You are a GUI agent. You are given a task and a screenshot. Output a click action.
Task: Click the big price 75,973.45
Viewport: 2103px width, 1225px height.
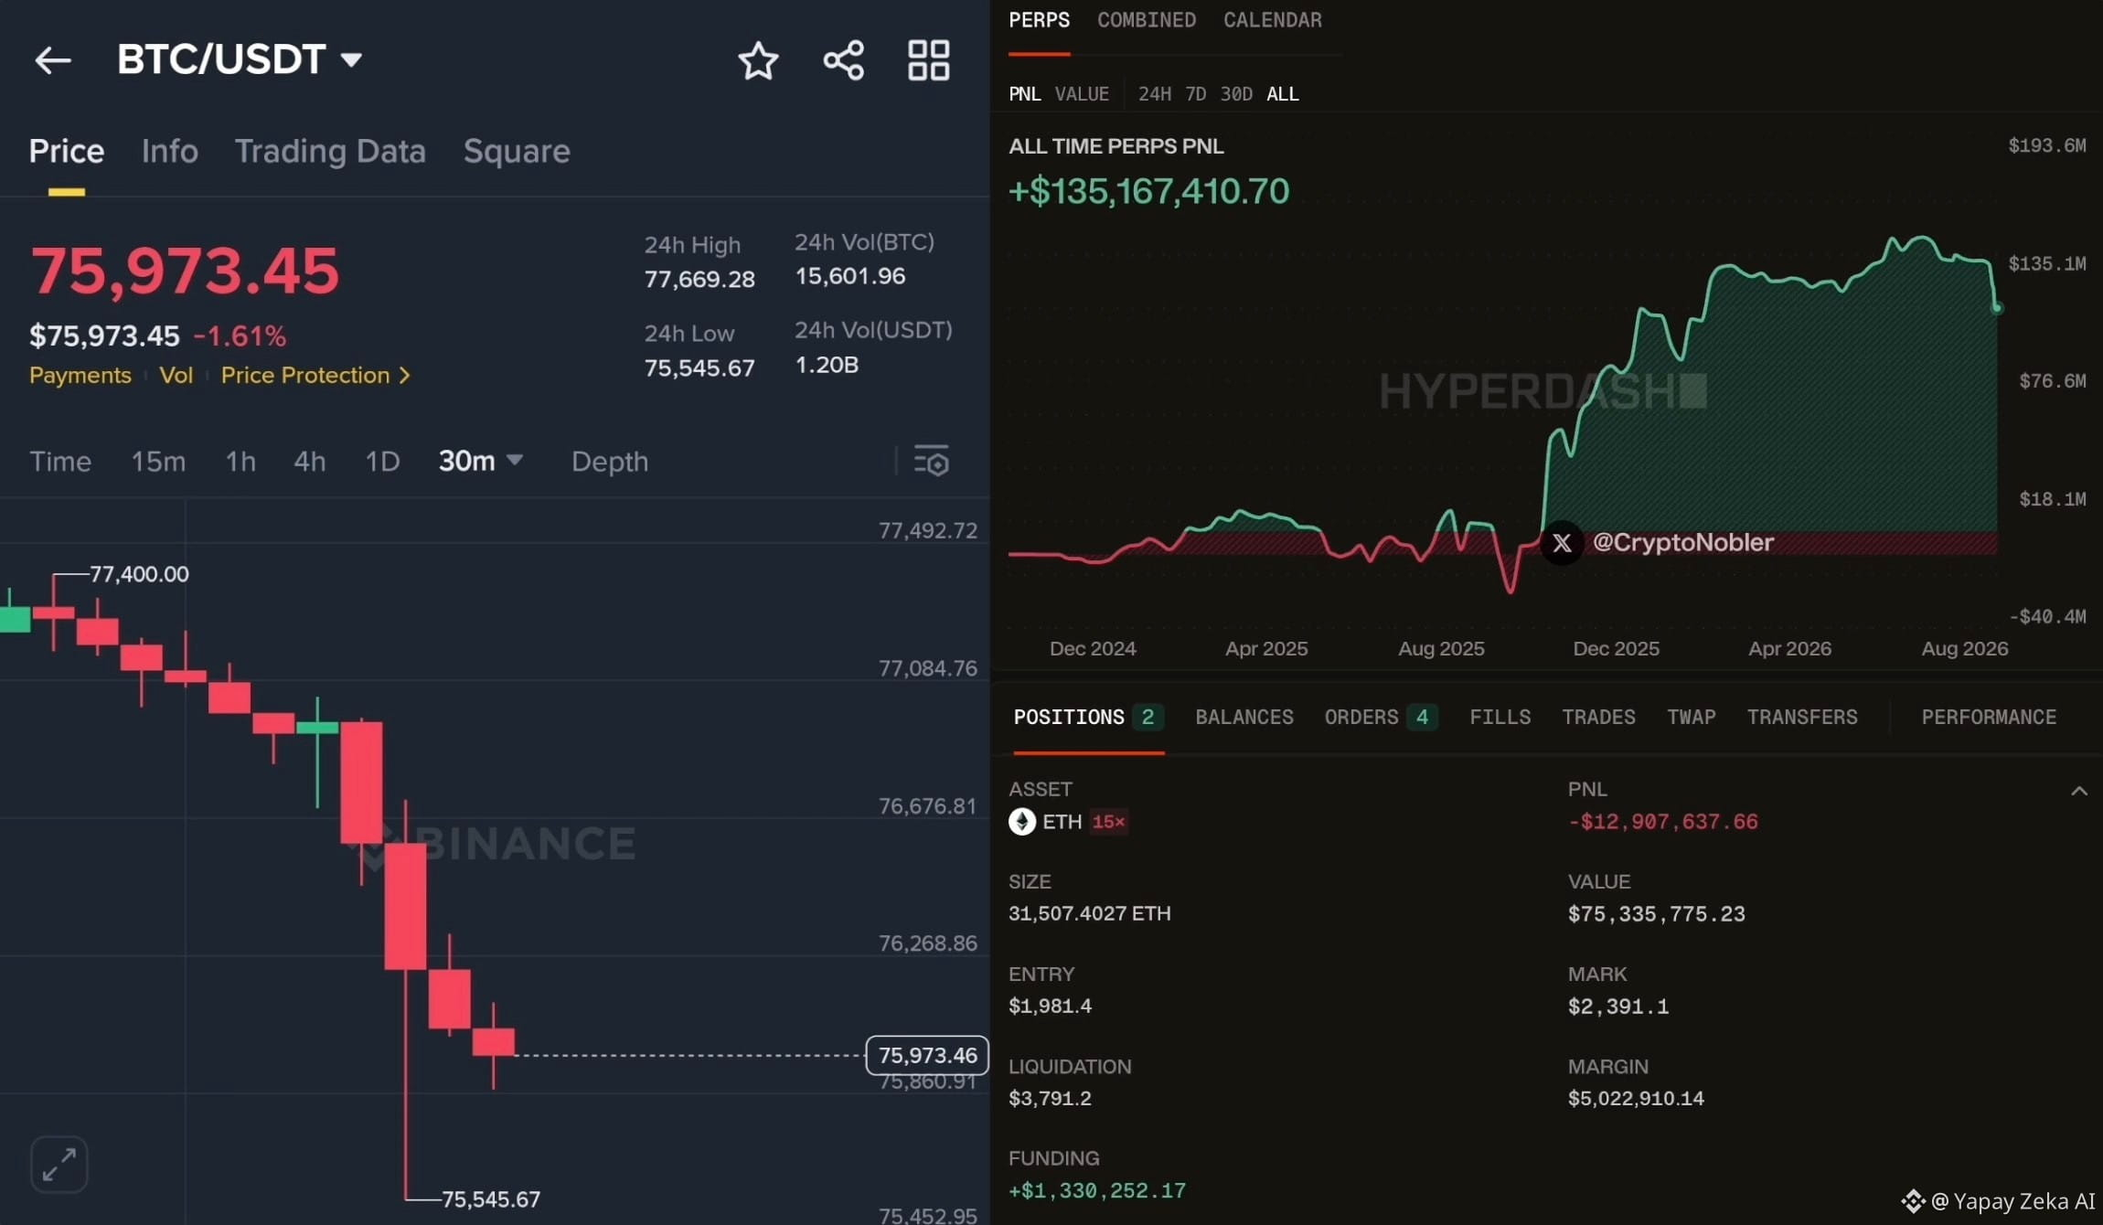tap(184, 271)
